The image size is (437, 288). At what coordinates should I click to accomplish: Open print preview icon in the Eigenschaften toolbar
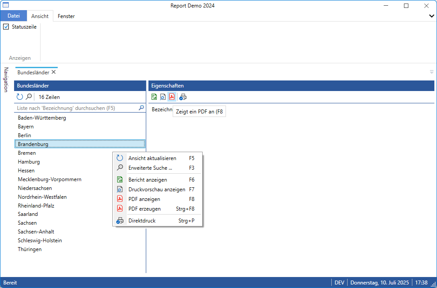(x=163, y=97)
